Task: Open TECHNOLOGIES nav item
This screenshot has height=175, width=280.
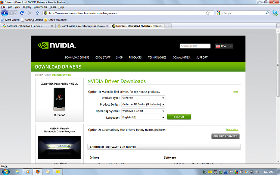Action: pos(157,57)
